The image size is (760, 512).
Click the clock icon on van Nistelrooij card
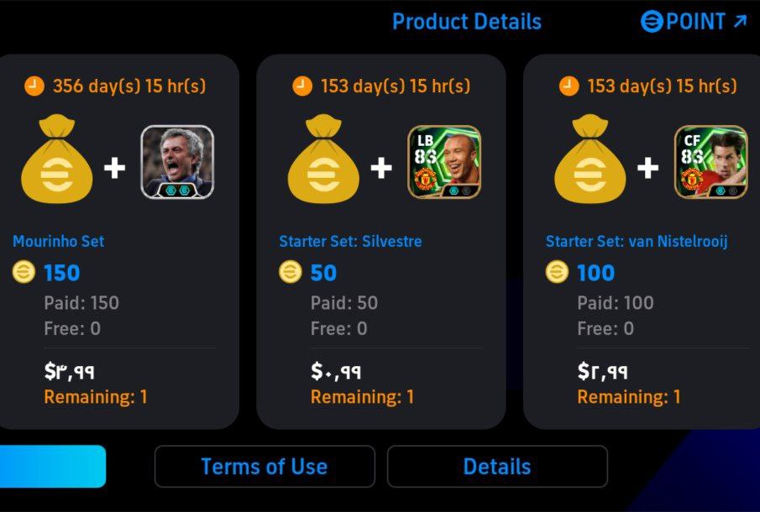pyautogui.click(x=569, y=86)
